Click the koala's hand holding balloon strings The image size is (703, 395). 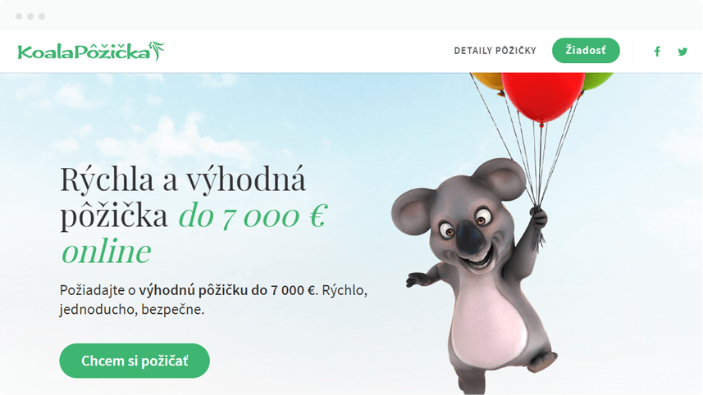(538, 218)
